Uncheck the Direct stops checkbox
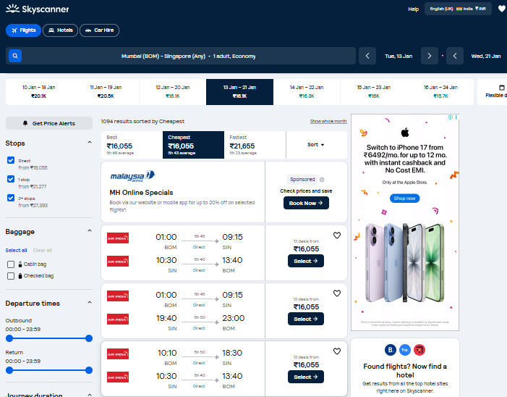Viewport: 507px width, 397px height. 11,160
